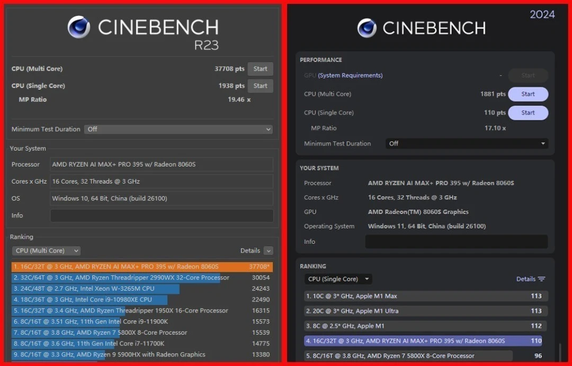The width and height of the screenshot is (572, 366).
Task: Open the 2024 CPU (Single Core) ranking dropdown
Action: (x=338, y=279)
